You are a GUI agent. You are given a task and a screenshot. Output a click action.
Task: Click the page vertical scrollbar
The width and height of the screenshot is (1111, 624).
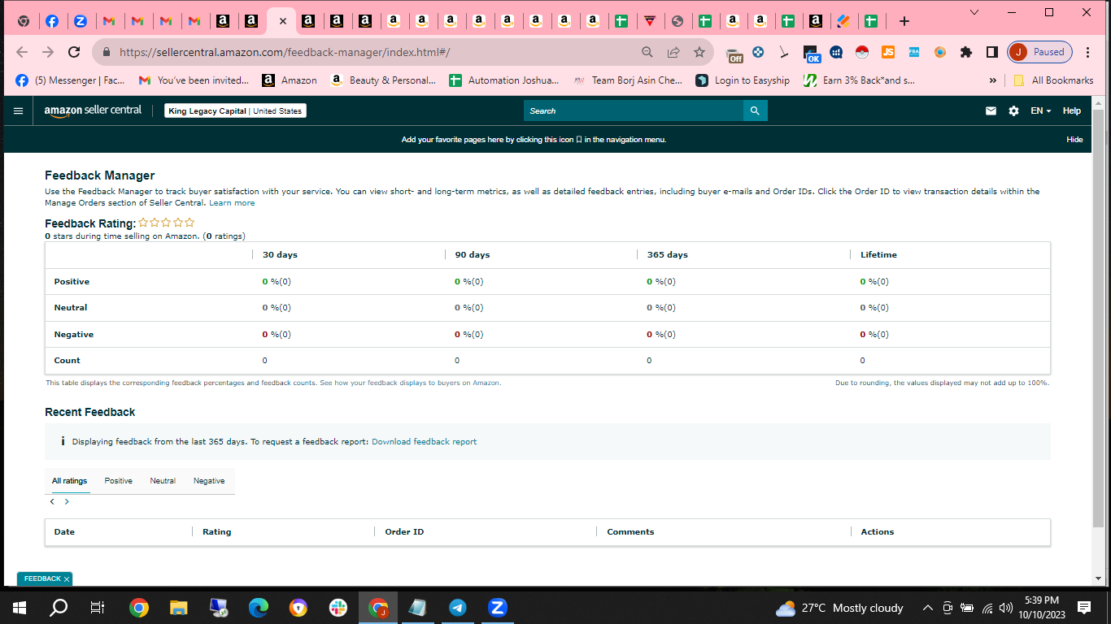(x=1099, y=317)
